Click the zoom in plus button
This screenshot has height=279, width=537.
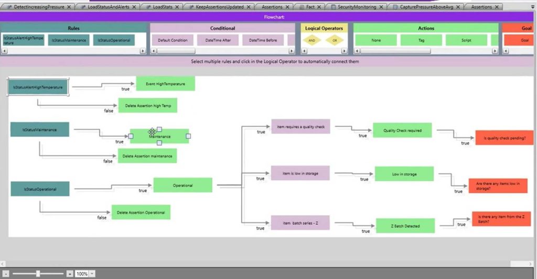tap(70, 274)
